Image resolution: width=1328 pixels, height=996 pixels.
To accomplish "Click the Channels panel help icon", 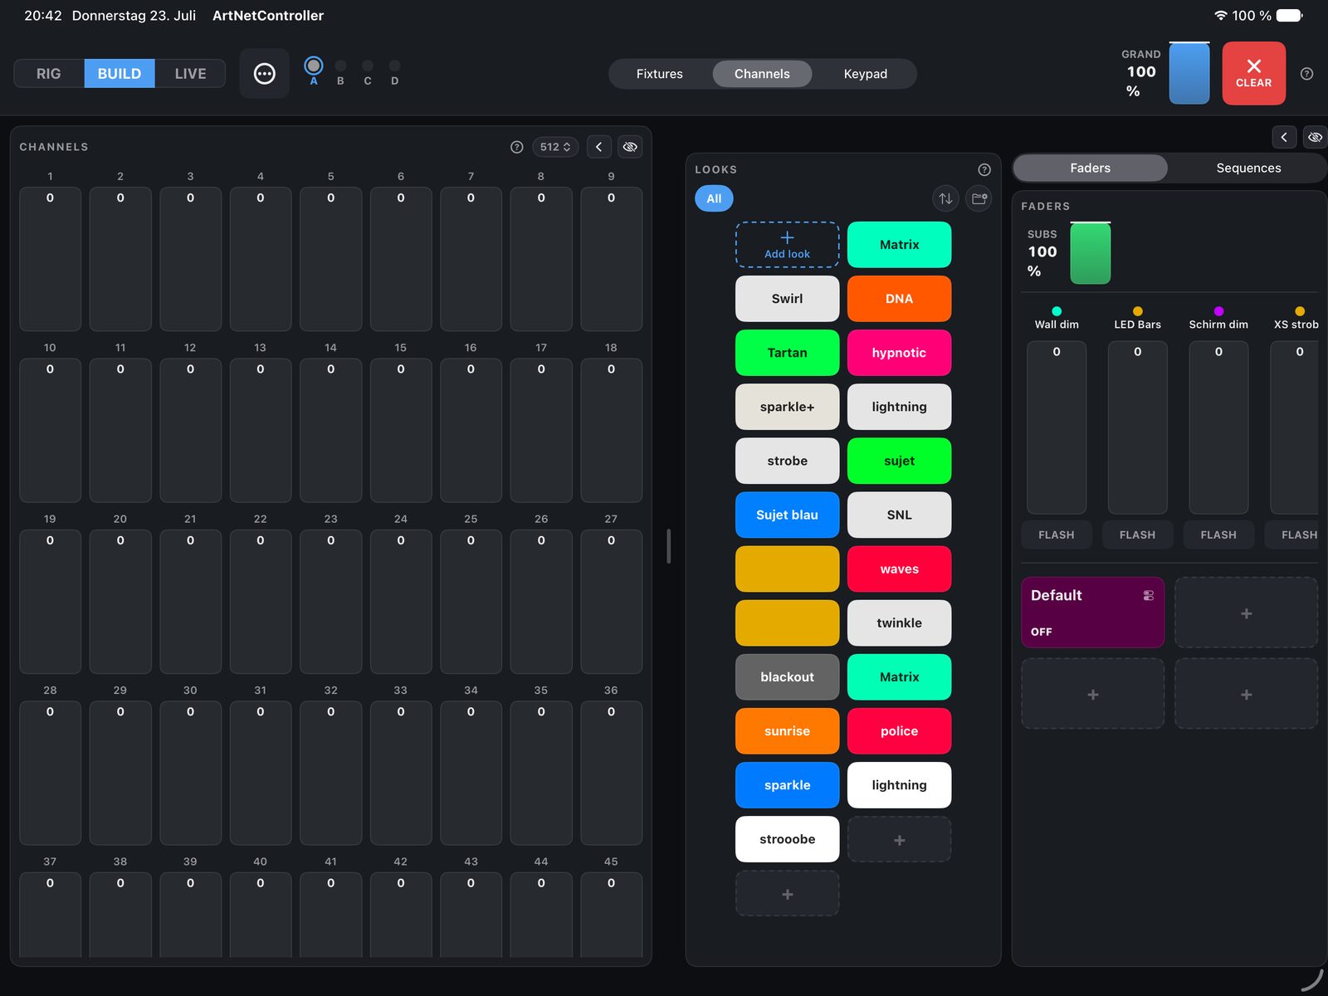I will coord(516,147).
